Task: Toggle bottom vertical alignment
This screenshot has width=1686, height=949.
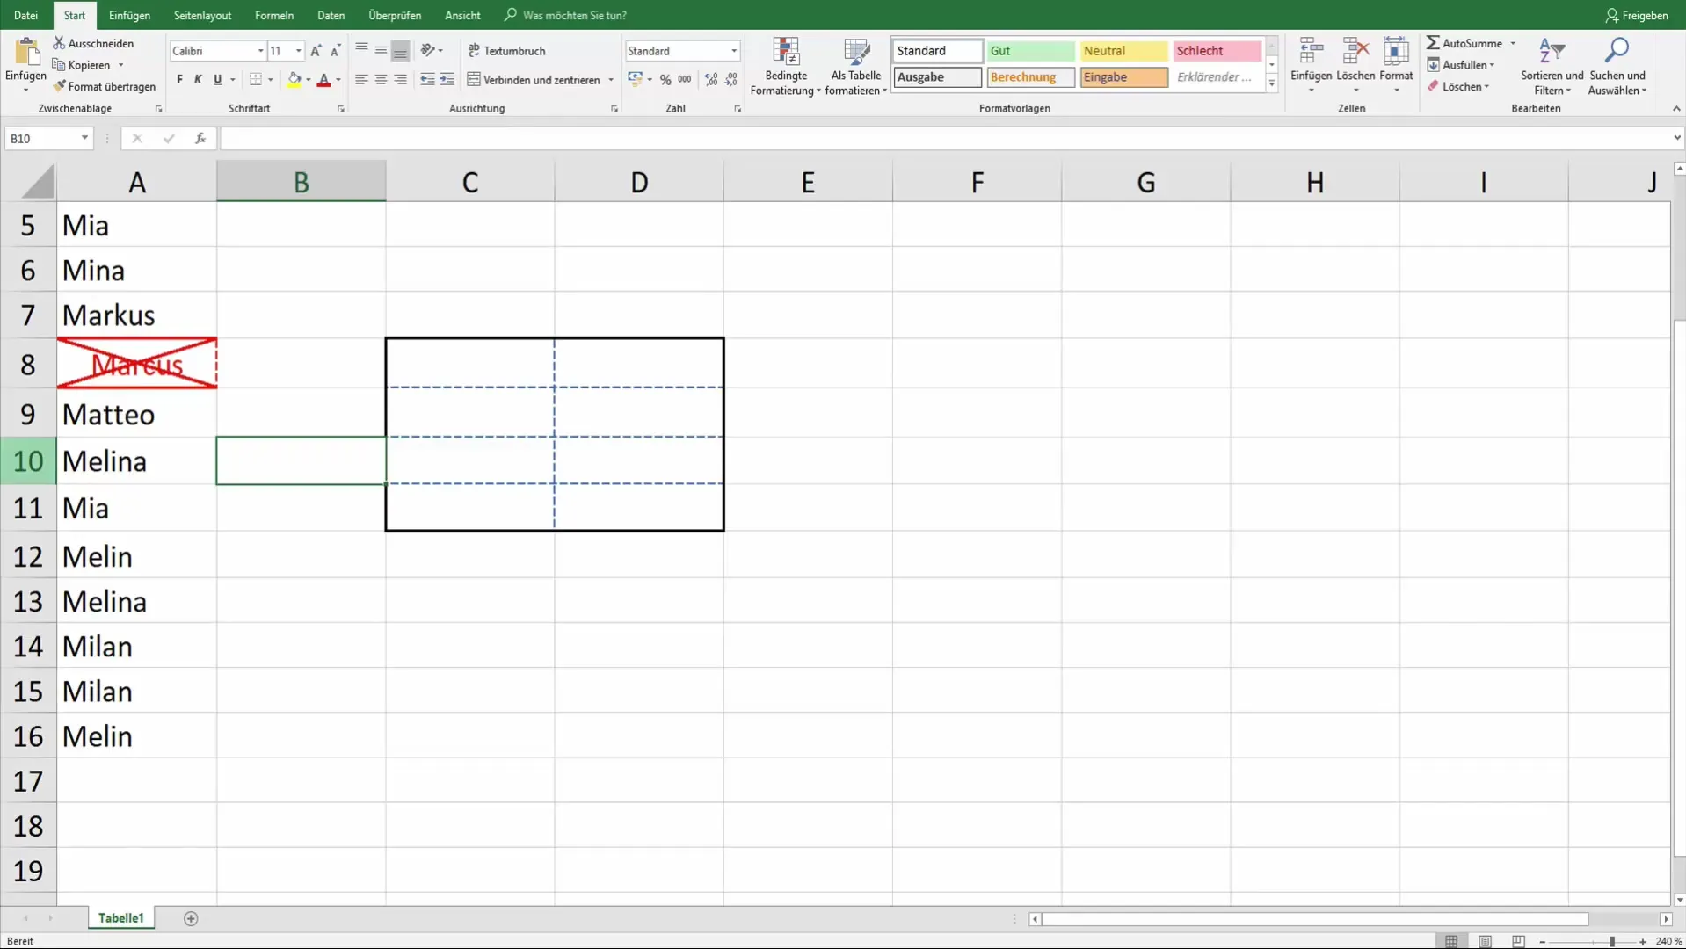Action: [400, 50]
